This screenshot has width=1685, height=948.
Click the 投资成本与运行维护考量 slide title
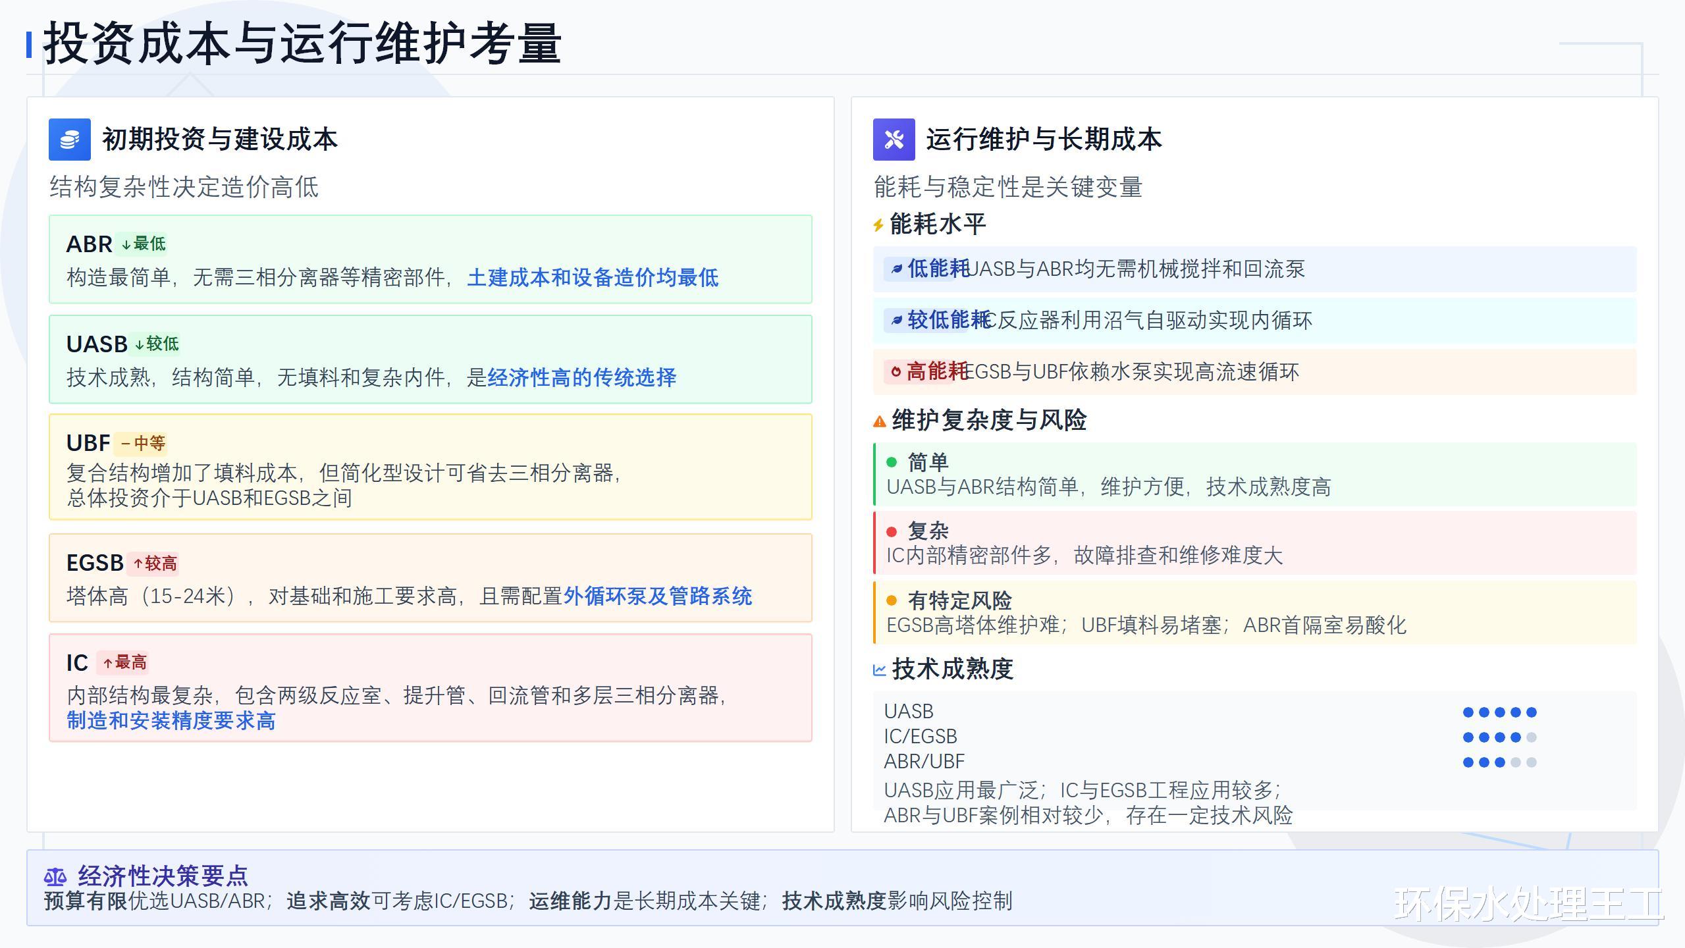[x=302, y=44]
